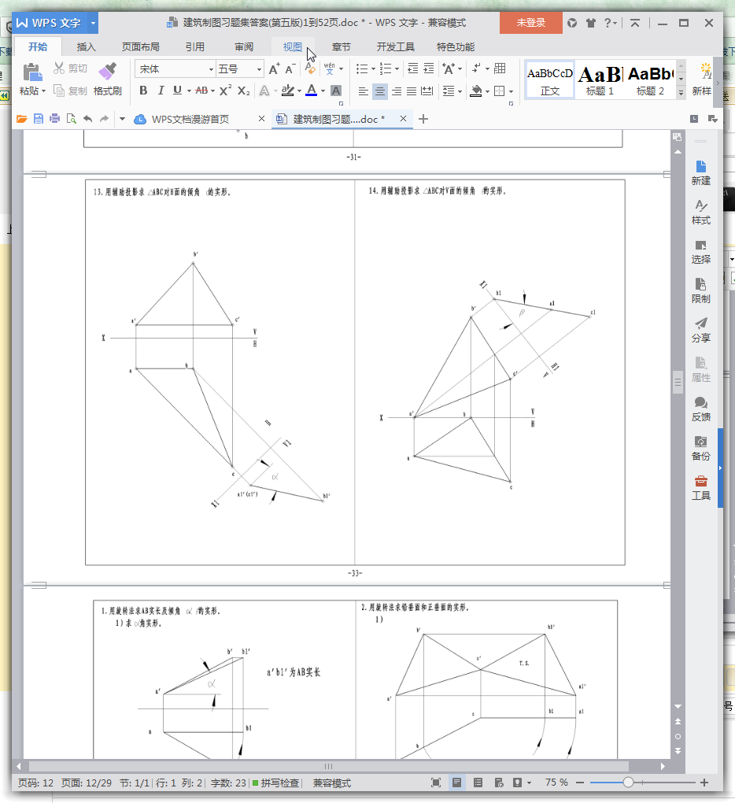Click the print icon in quick toolbar
The image size is (735, 803).
click(x=55, y=119)
